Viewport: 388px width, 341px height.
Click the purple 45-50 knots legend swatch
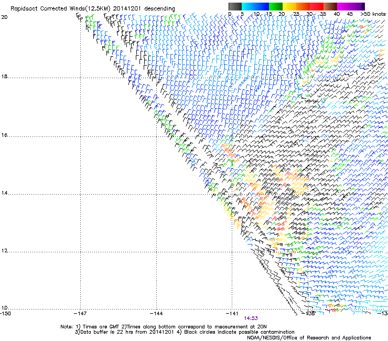click(358, 6)
